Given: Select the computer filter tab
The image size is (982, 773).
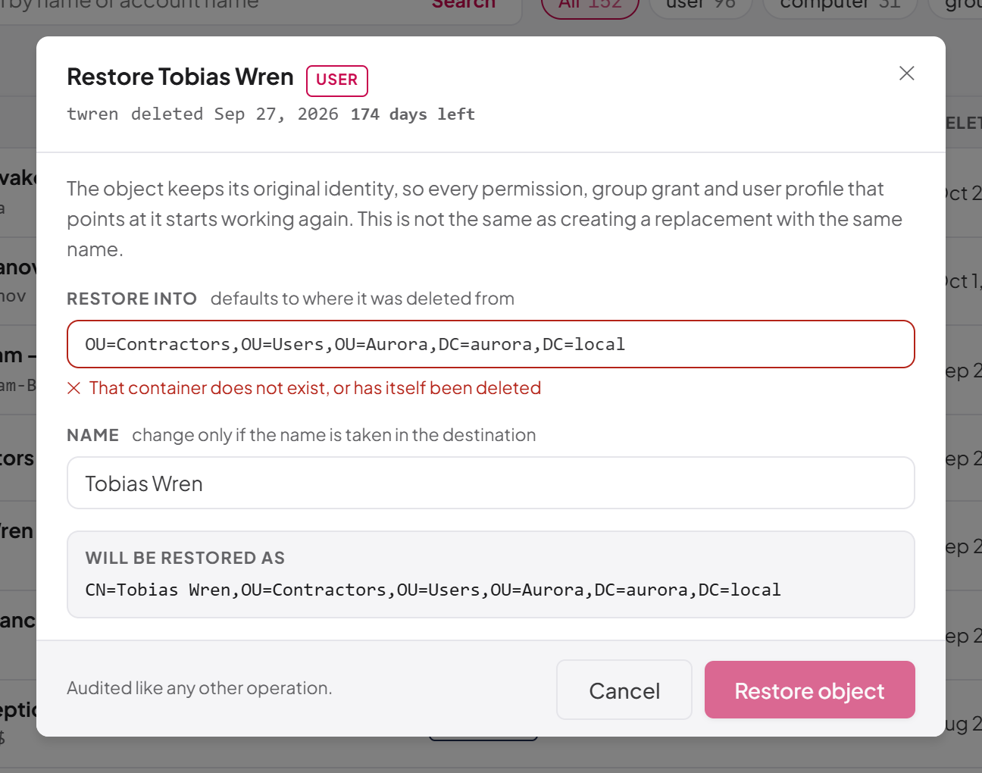Looking at the screenshot, I should [840, 6].
